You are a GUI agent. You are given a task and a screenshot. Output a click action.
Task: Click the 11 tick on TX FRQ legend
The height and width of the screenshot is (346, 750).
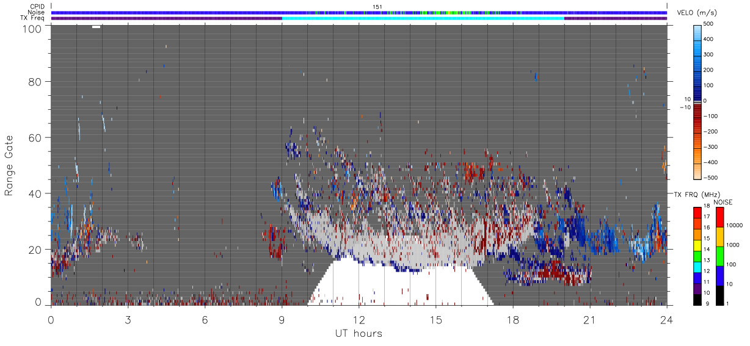click(706, 281)
